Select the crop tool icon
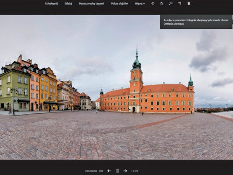The width and height of the screenshot is (233, 175). click(x=180, y=3)
